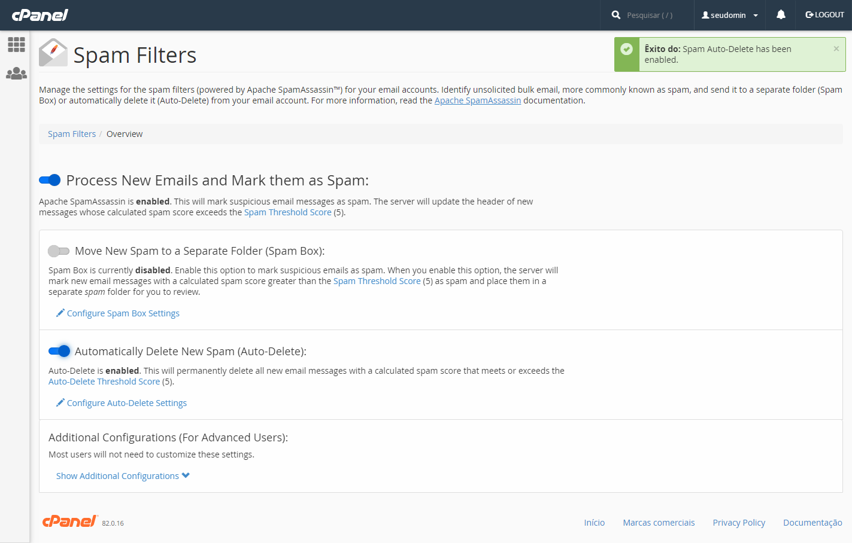Open the User Manager people icon
Image resolution: width=852 pixels, height=543 pixels.
coord(16,74)
